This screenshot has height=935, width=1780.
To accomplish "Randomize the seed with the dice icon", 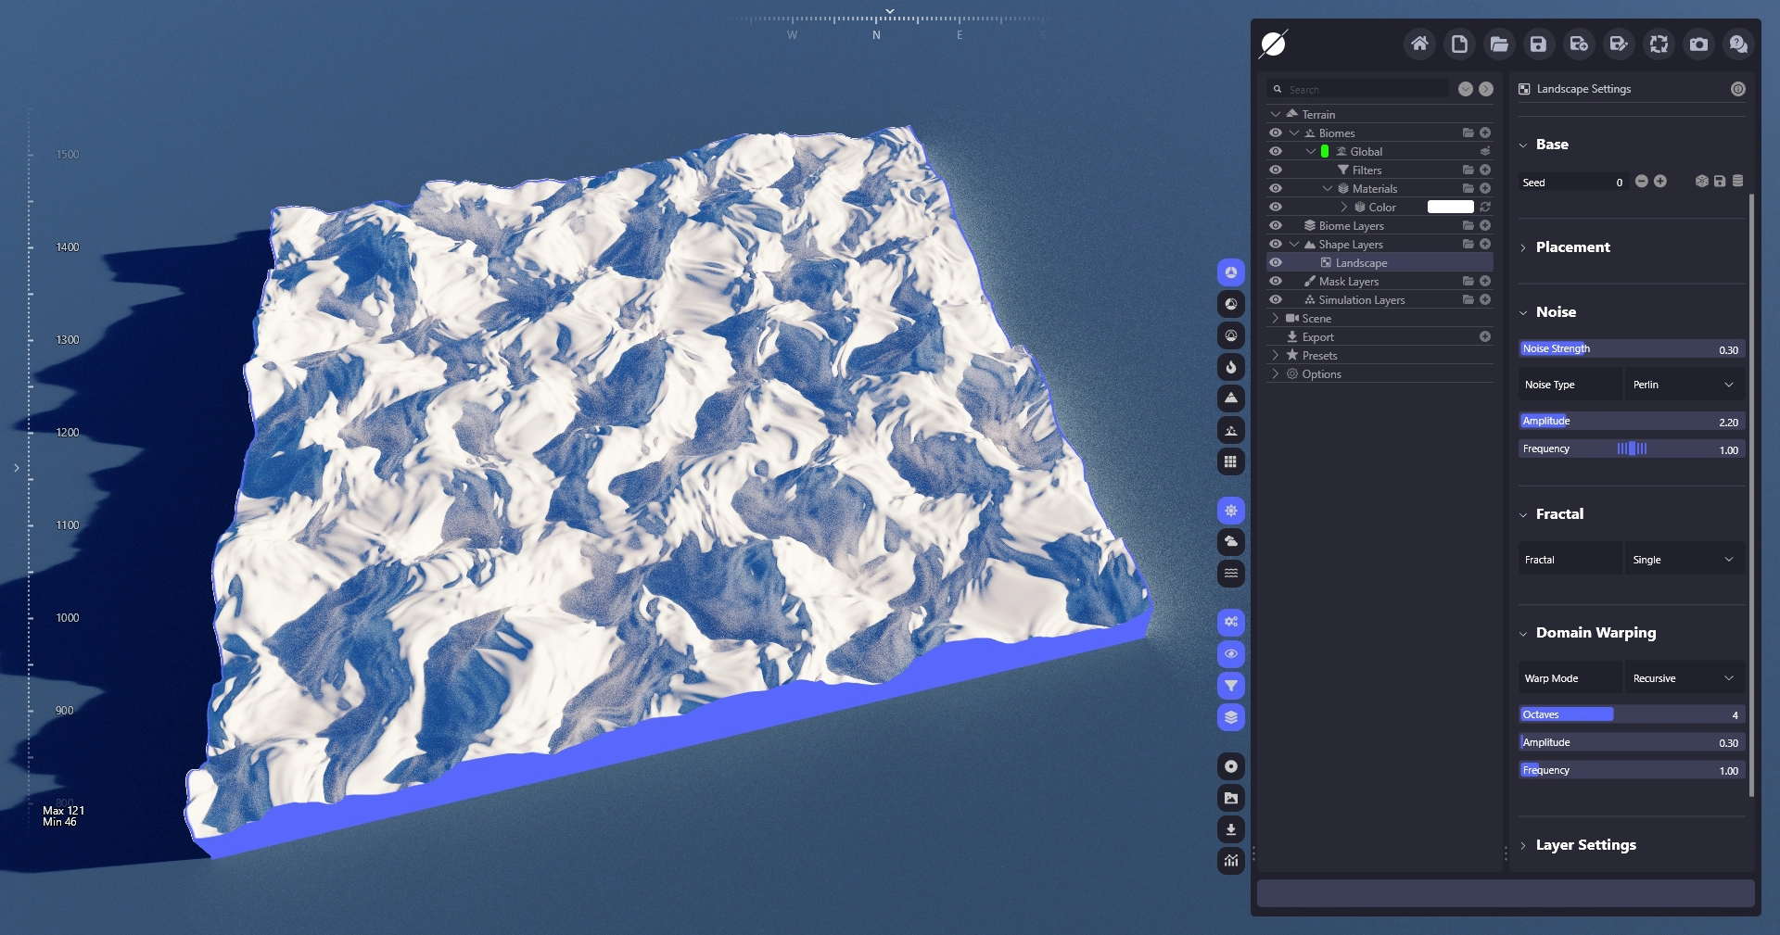I will click(1701, 182).
